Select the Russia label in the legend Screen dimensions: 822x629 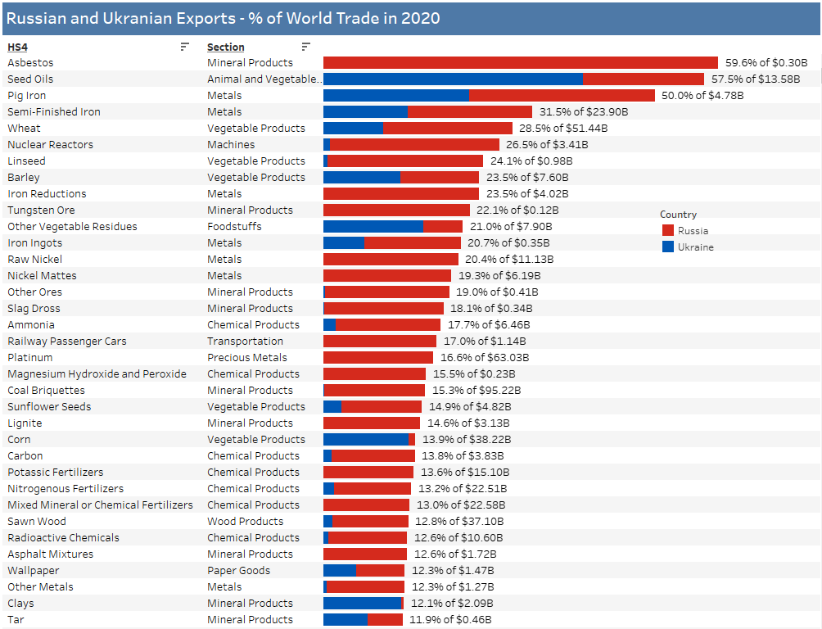(693, 231)
